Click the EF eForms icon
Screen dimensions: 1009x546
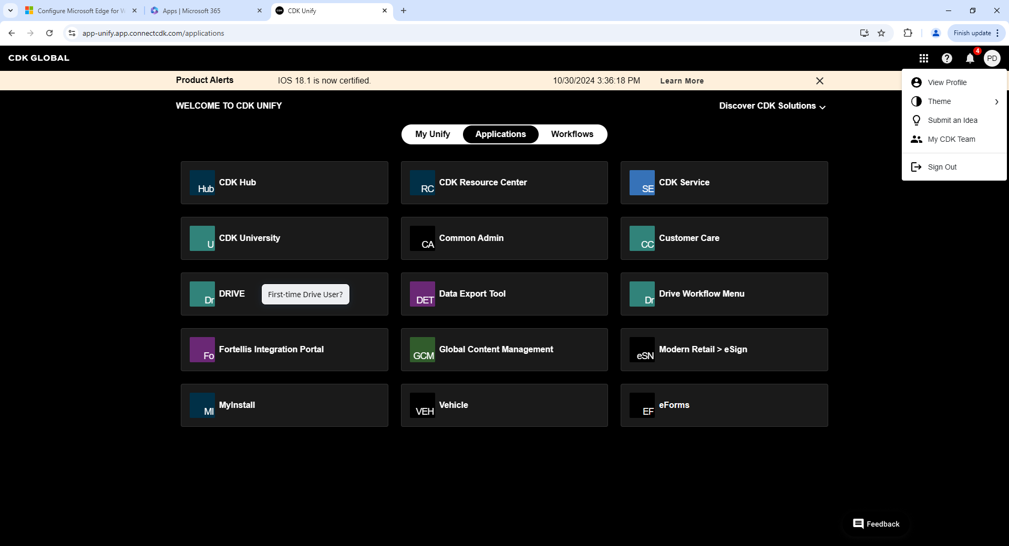coord(642,405)
